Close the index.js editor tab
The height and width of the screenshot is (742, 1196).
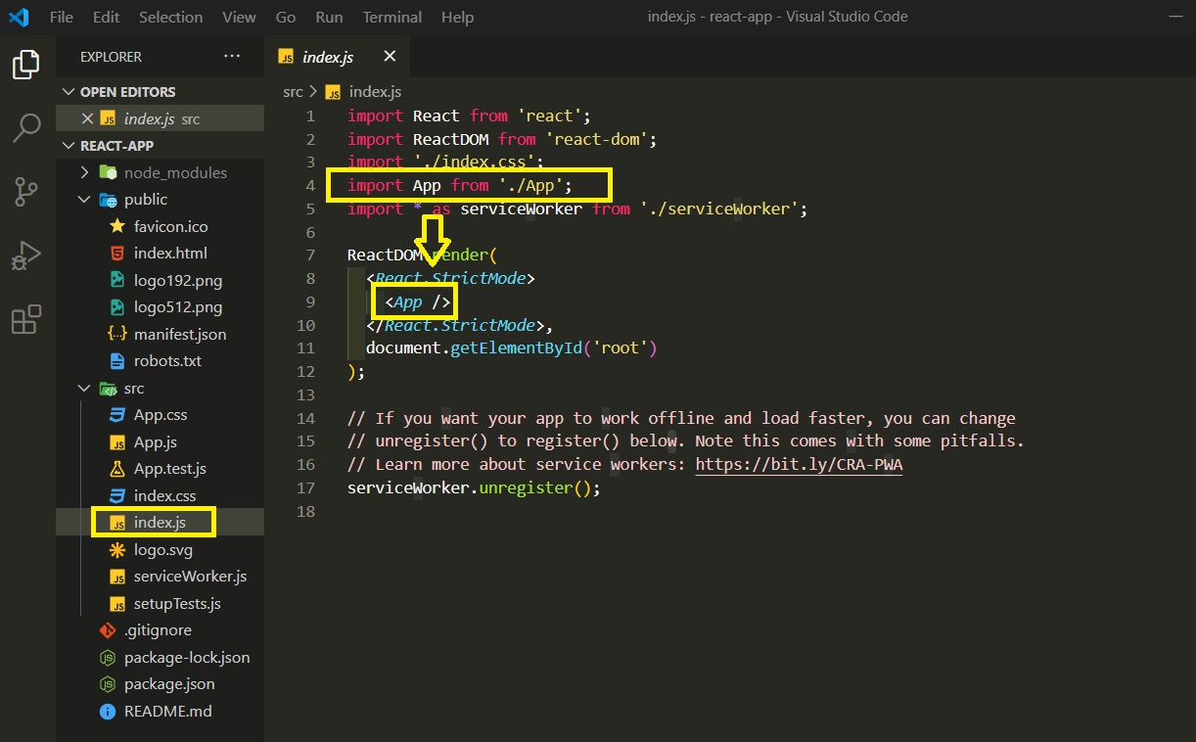tap(390, 57)
